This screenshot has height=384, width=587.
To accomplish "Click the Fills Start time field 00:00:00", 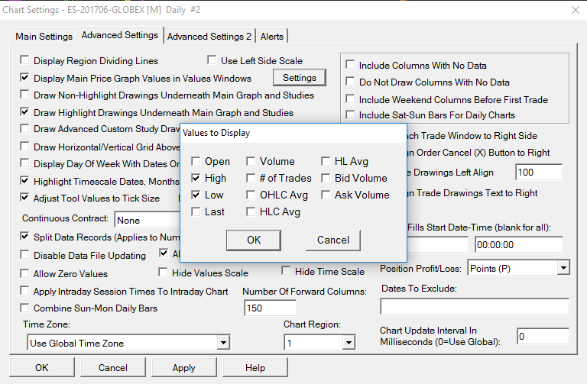I will pyautogui.click(x=519, y=245).
